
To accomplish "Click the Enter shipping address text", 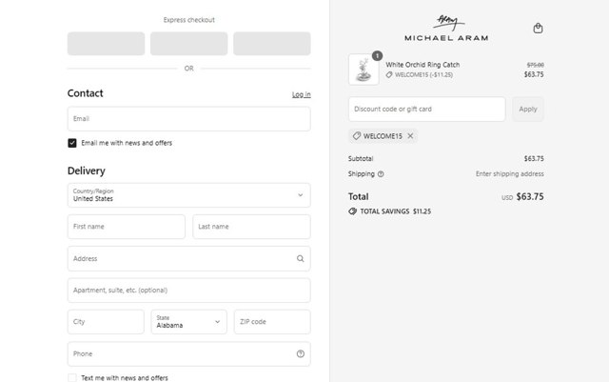I will pos(510,174).
